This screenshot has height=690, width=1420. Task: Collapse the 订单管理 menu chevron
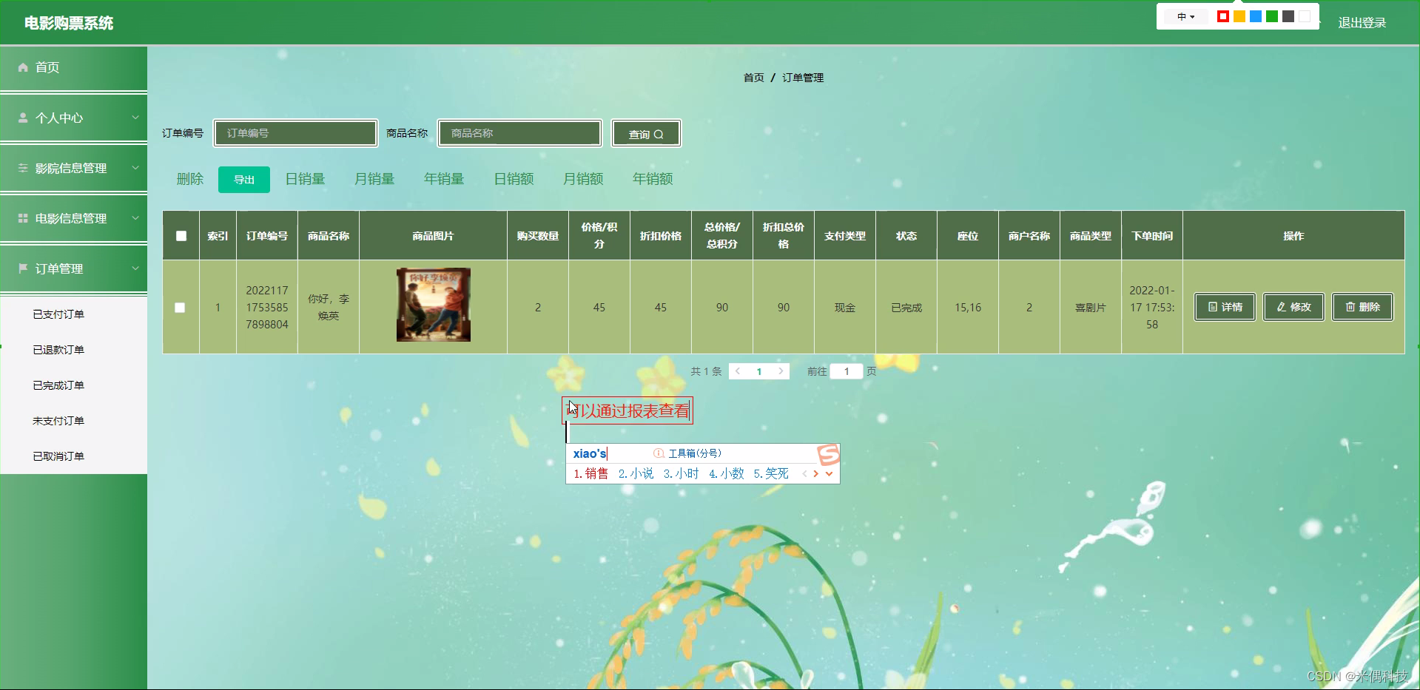click(x=135, y=268)
